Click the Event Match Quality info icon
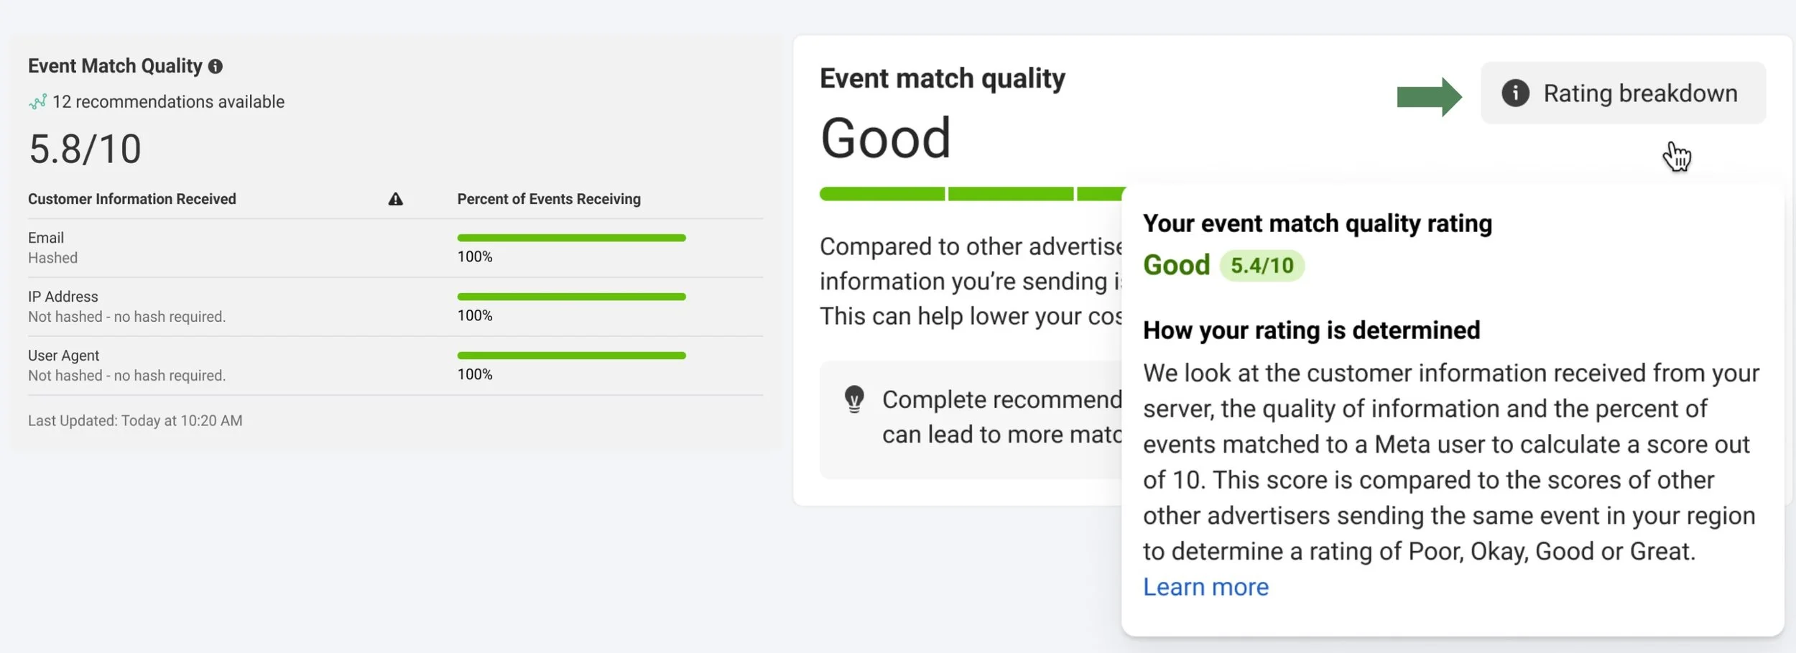1796x653 pixels. click(x=216, y=67)
